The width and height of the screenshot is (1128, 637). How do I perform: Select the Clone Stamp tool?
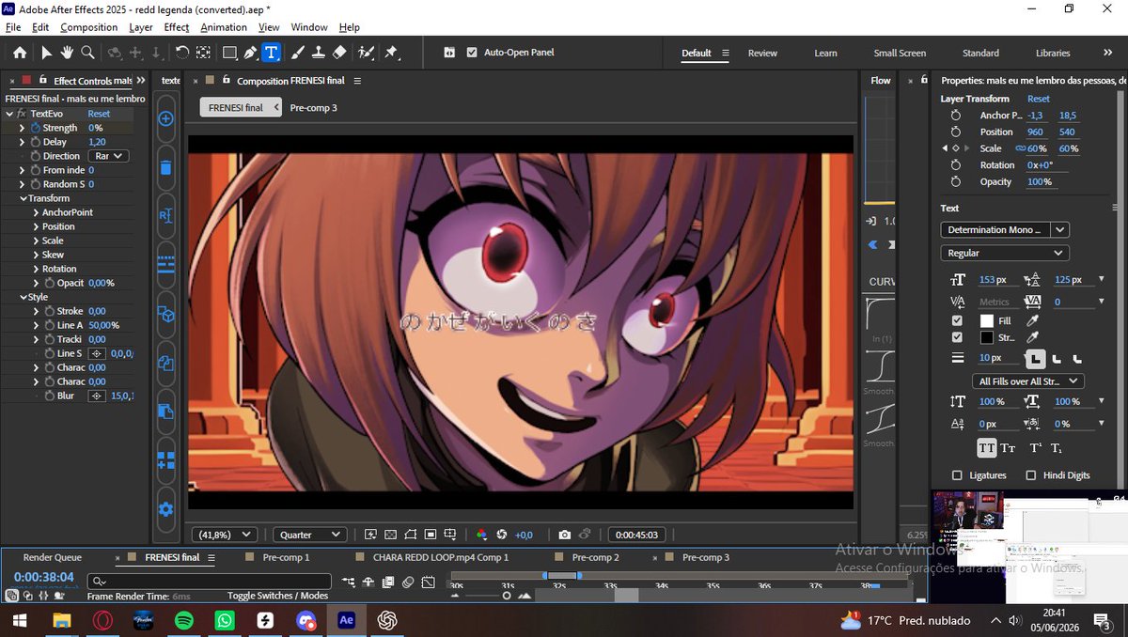click(319, 53)
